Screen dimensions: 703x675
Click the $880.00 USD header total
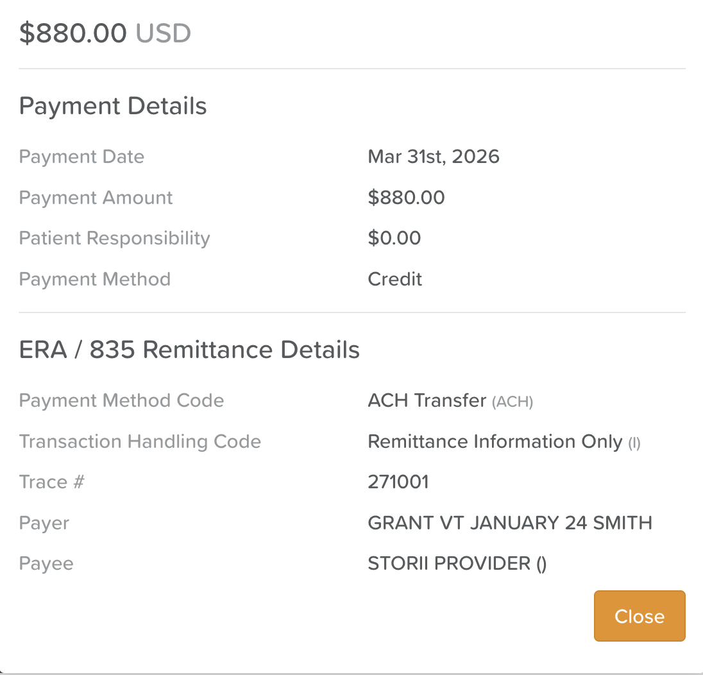pyautogui.click(x=105, y=33)
